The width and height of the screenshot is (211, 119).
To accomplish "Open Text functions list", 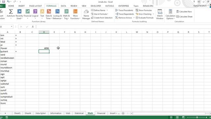I will [42, 14].
